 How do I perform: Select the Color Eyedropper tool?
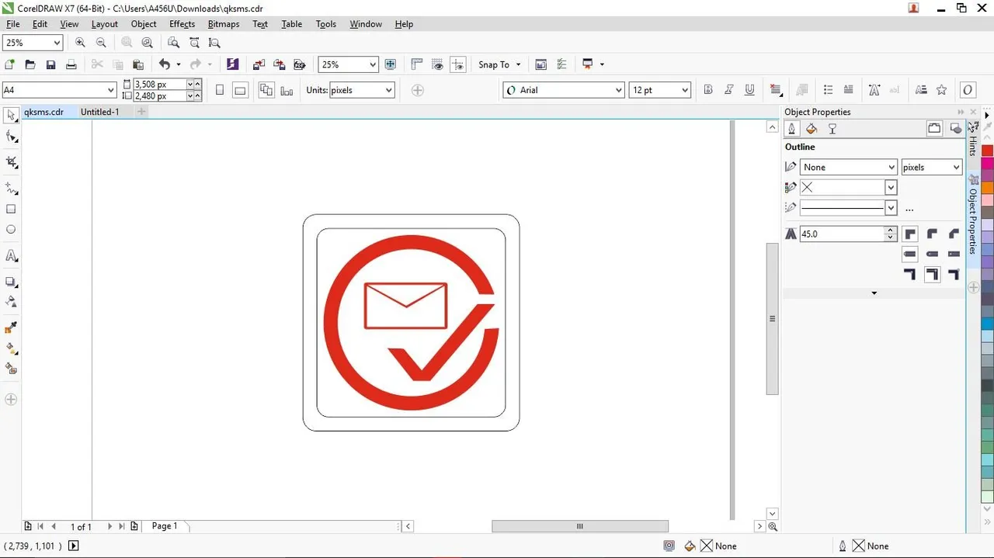point(11,328)
